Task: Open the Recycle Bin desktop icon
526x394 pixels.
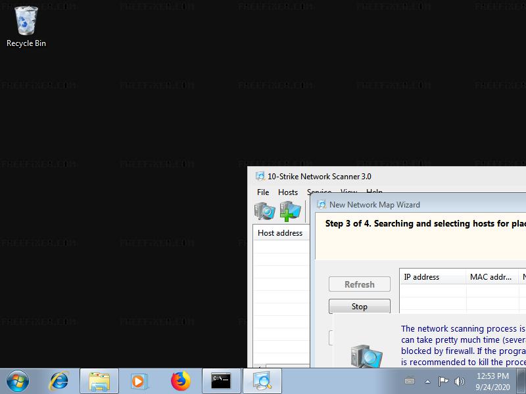Action: coord(26,26)
